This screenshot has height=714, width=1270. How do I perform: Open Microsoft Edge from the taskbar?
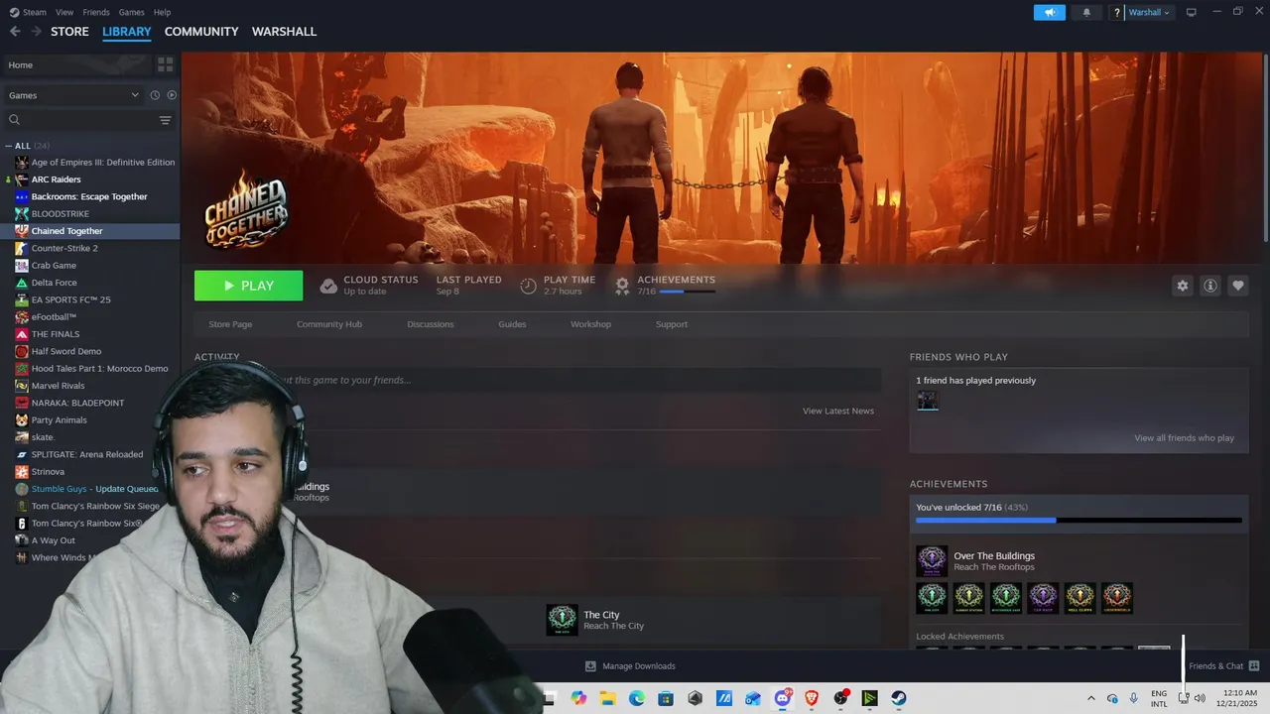coord(637,698)
